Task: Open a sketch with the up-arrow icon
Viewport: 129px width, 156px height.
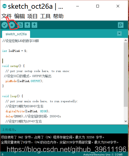Action: point(27,25)
